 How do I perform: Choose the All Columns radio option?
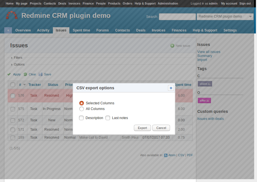82,109
